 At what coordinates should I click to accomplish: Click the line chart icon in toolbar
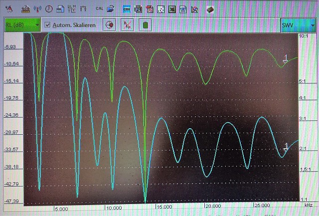pyautogui.click(x=194, y=8)
